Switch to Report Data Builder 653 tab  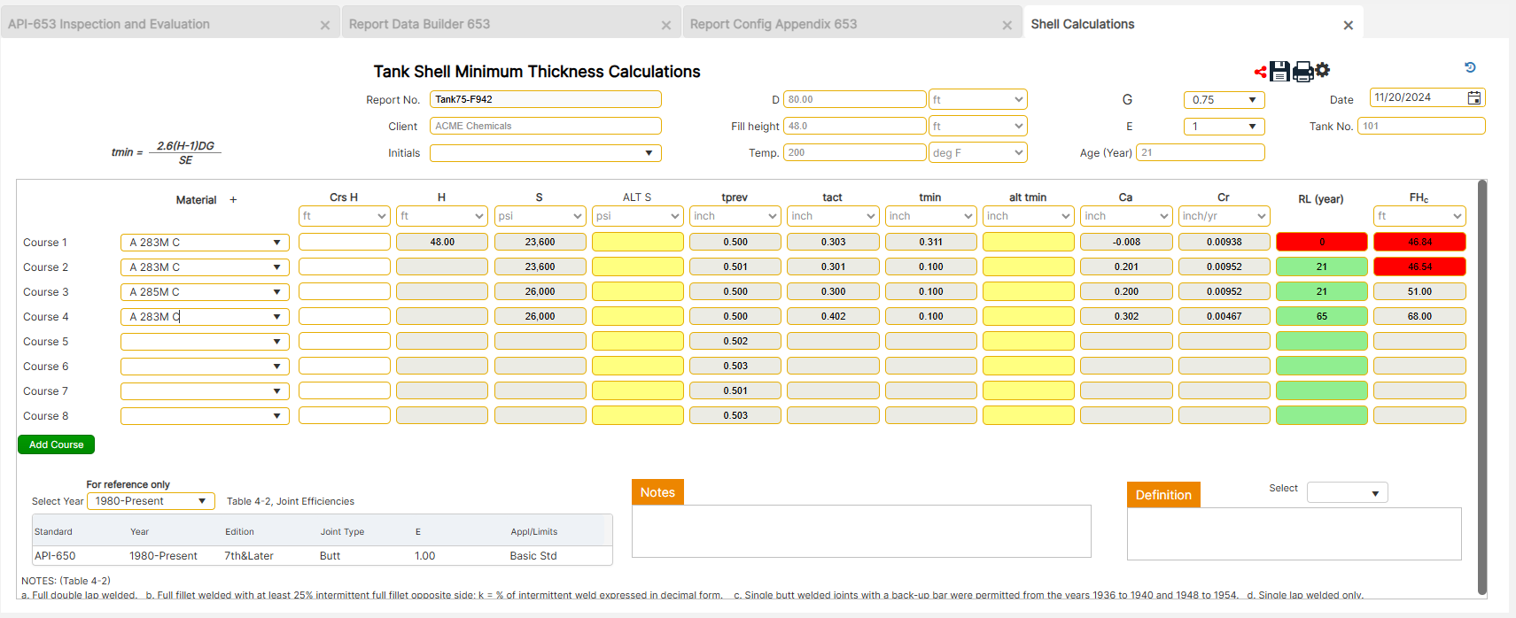coord(419,25)
